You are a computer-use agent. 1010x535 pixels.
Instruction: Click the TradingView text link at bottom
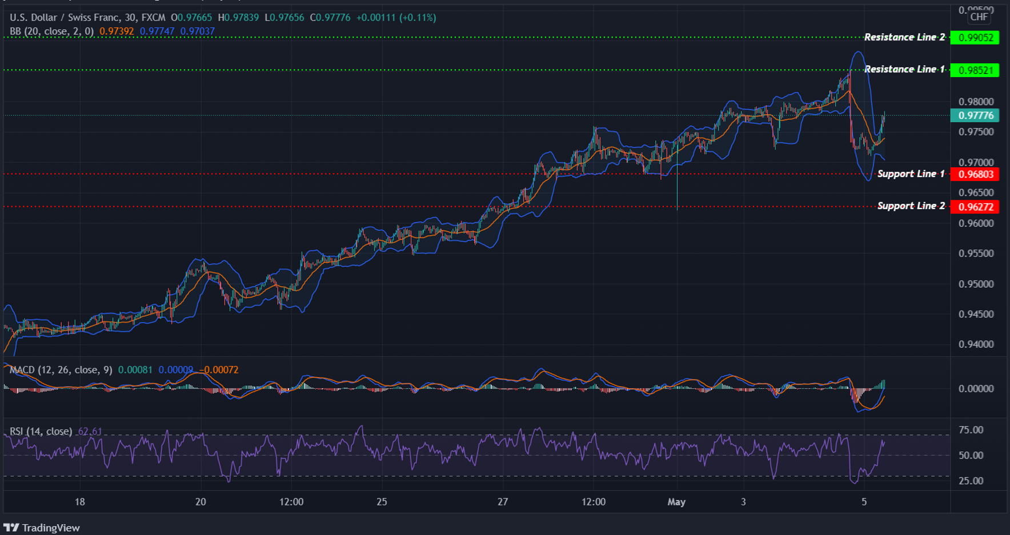pyautogui.click(x=51, y=528)
